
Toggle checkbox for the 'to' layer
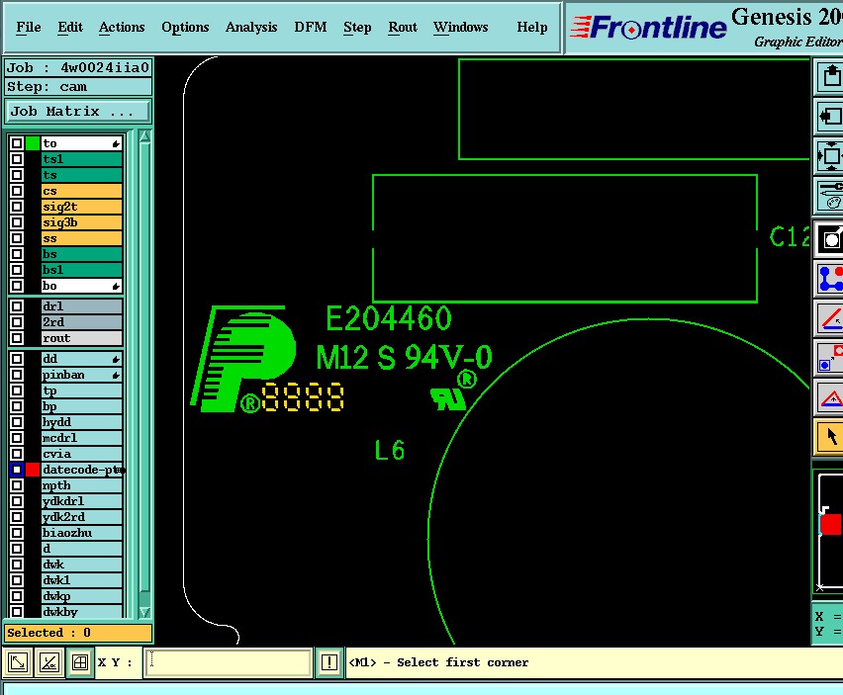pos(17,143)
